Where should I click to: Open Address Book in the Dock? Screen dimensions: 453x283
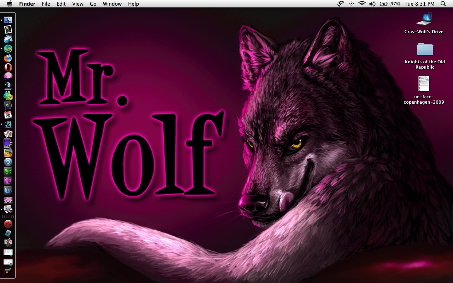coord(8,105)
